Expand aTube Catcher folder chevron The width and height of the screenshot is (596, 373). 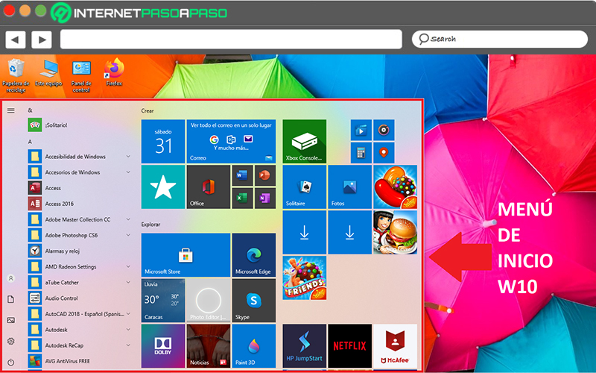click(128, 283)
